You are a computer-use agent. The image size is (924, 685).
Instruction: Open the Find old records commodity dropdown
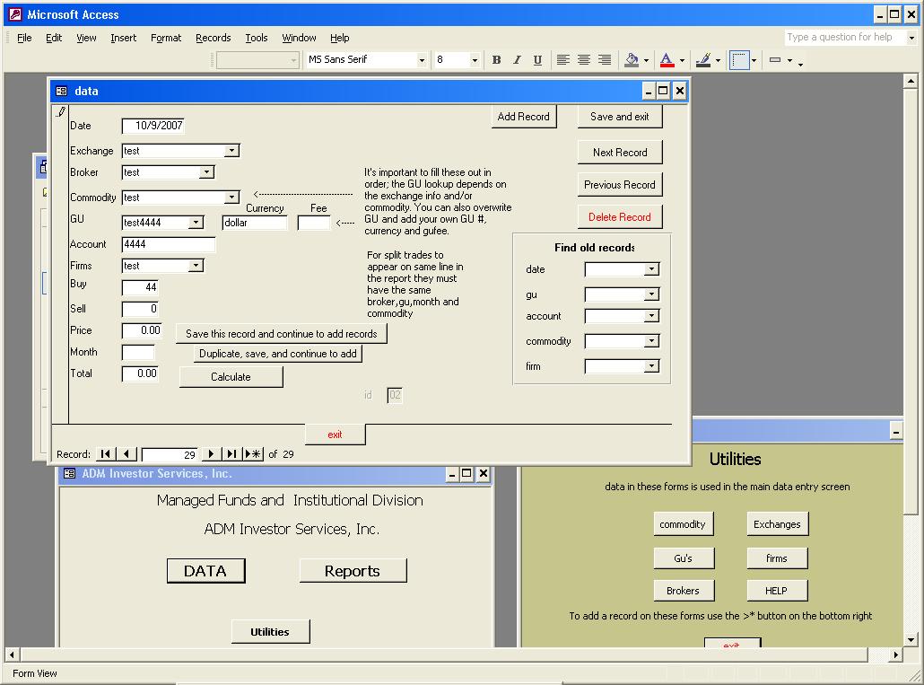pos(651,341)
